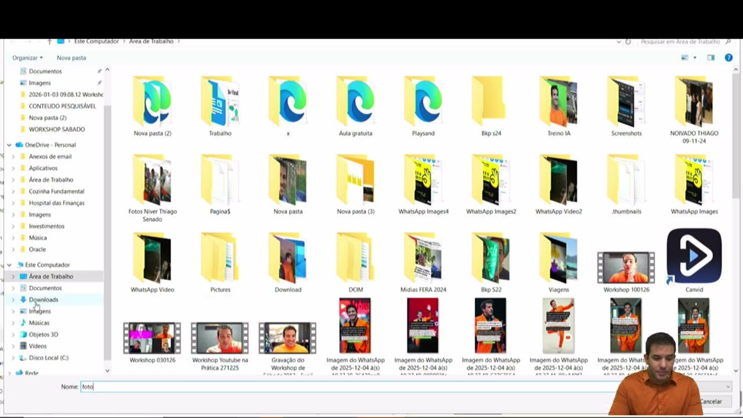Select Músicas under Este Computador
743x418 pixels.
click(39, 323)
